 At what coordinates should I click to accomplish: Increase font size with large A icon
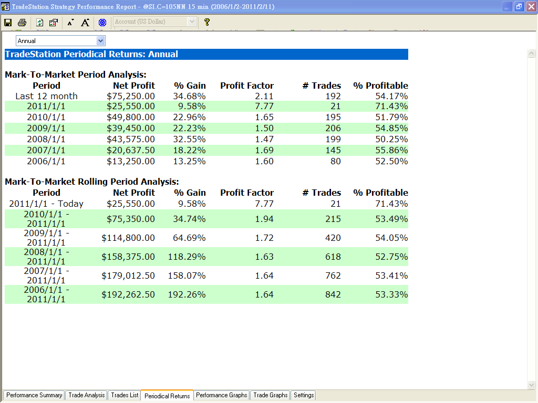click(85, 23)
